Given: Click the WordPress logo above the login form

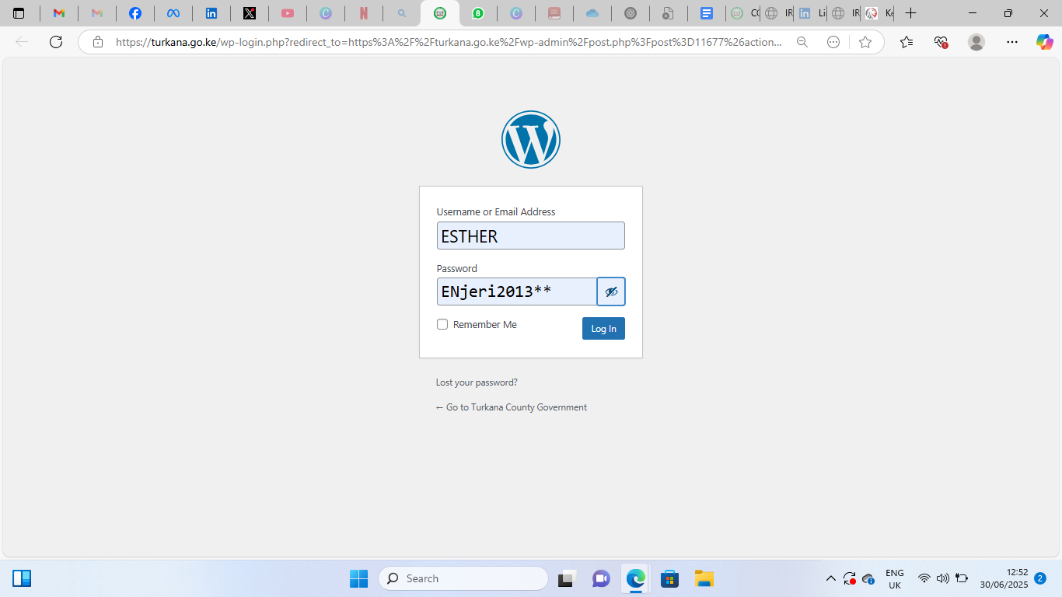Looking at the screenshot, I should click(530, 139).
